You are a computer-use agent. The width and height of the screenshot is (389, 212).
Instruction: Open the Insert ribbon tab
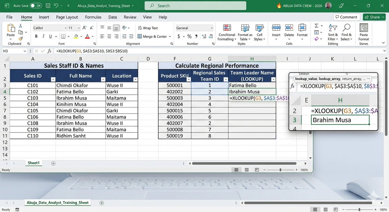44,17
